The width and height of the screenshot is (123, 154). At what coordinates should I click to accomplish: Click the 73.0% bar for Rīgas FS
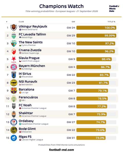[91, 138]
